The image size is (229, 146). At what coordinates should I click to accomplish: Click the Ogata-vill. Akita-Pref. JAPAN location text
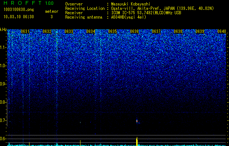coord(162,8)
